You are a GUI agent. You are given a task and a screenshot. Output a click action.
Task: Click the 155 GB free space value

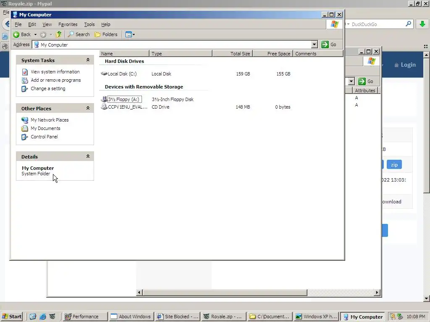coord(283,74)
